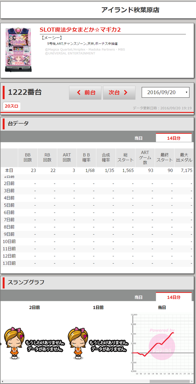196x384 pixels.
Task: Click the 7日前 row label
Action: point(9,220)
